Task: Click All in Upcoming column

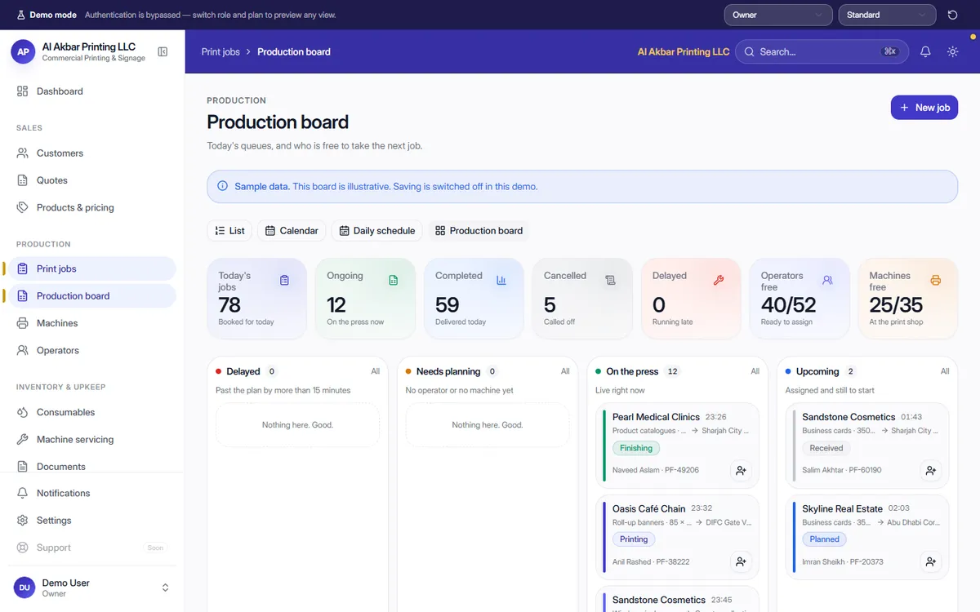Action: coord(945,371)
